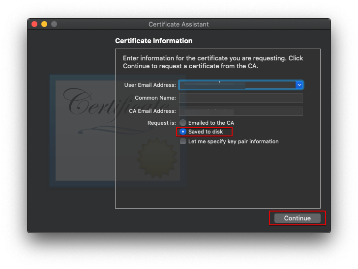Viewport: 358px width, 269px height.
Task: Minimize the Certificate Assistant window
Action: tap(44, 24)
